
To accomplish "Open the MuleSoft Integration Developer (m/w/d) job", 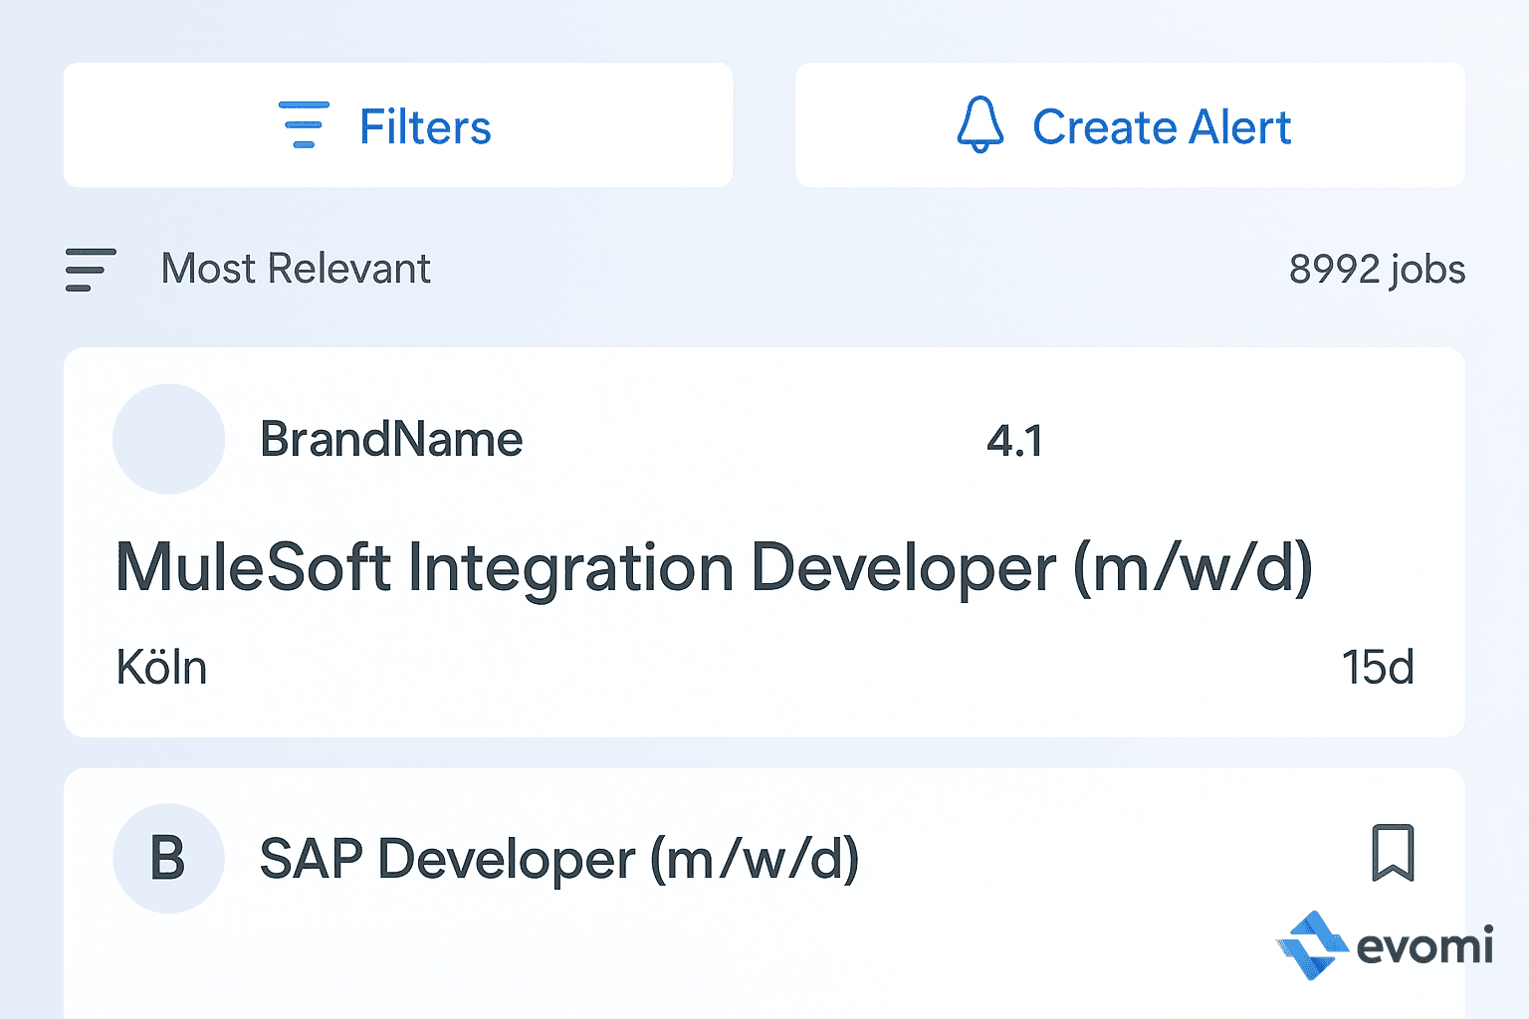I will 714,569.
